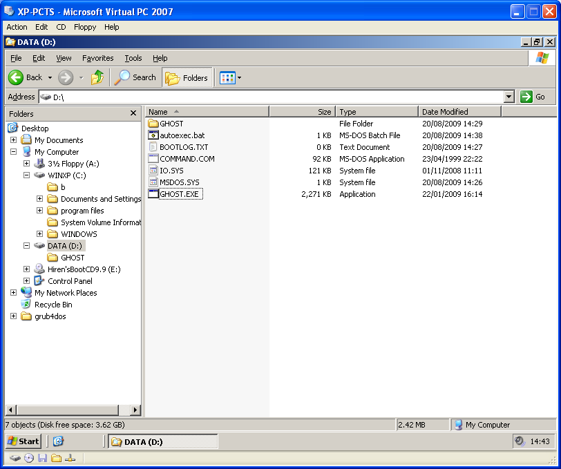This screenshot has width=561, height=469.
Task: Open Explorer Help menu
Action: [160, 58]
